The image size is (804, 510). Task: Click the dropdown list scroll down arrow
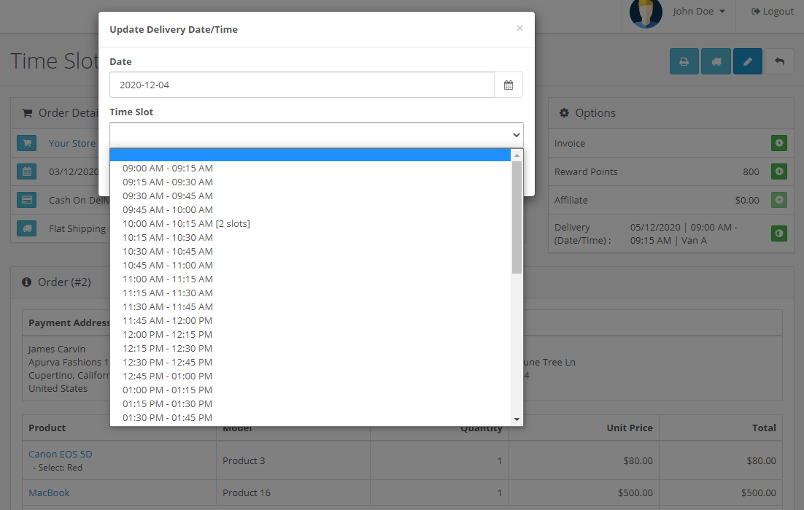pyautogui.click(x=517, y=420)
